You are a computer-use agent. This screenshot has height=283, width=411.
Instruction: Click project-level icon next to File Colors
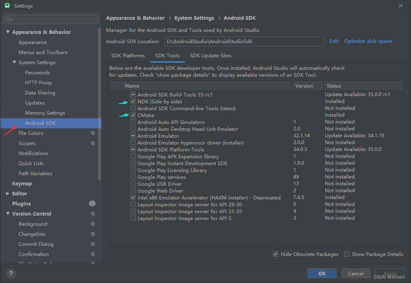tap(93, 133)
